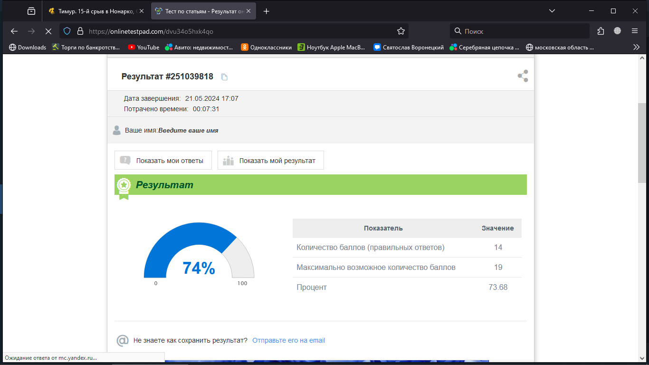Image resolution: width=649 pixels, height=365 pixels.
Task: Open the Авито: недвижимость bookmark
Action: [x=199, y=47]
